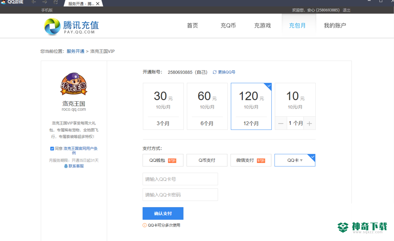Click the QQ游戏 app icon
The height and width of the screenshot is (241, 394).
(x=3, y=2)
